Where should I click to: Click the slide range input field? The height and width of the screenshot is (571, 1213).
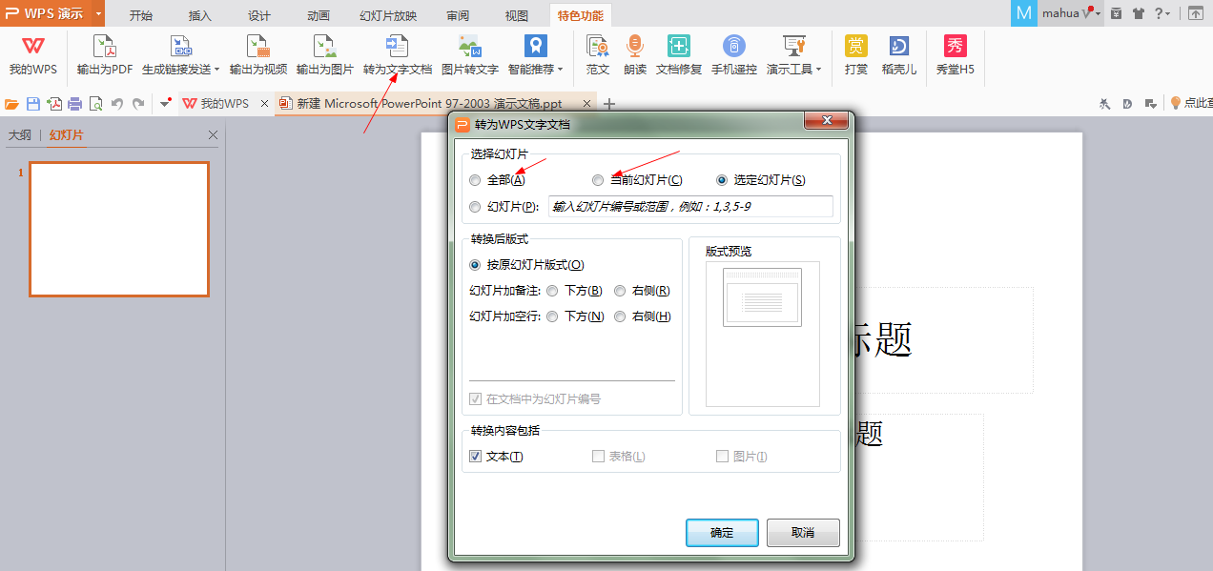point(690,207)
